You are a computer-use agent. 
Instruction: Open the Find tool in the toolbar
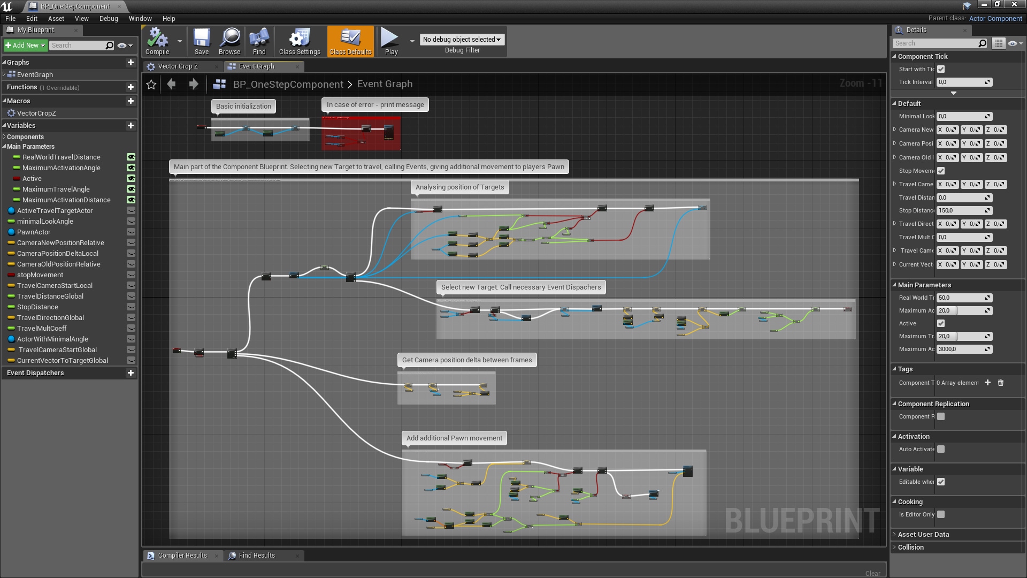[x=259, y=41]
